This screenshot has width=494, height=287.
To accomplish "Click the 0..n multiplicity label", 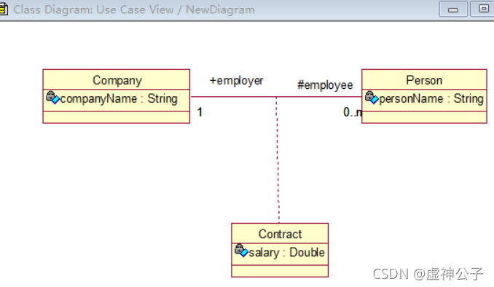I will click(x=352, y=112).
